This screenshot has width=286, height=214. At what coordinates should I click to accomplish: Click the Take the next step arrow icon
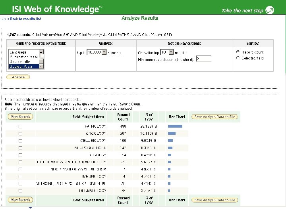(270, 10)
